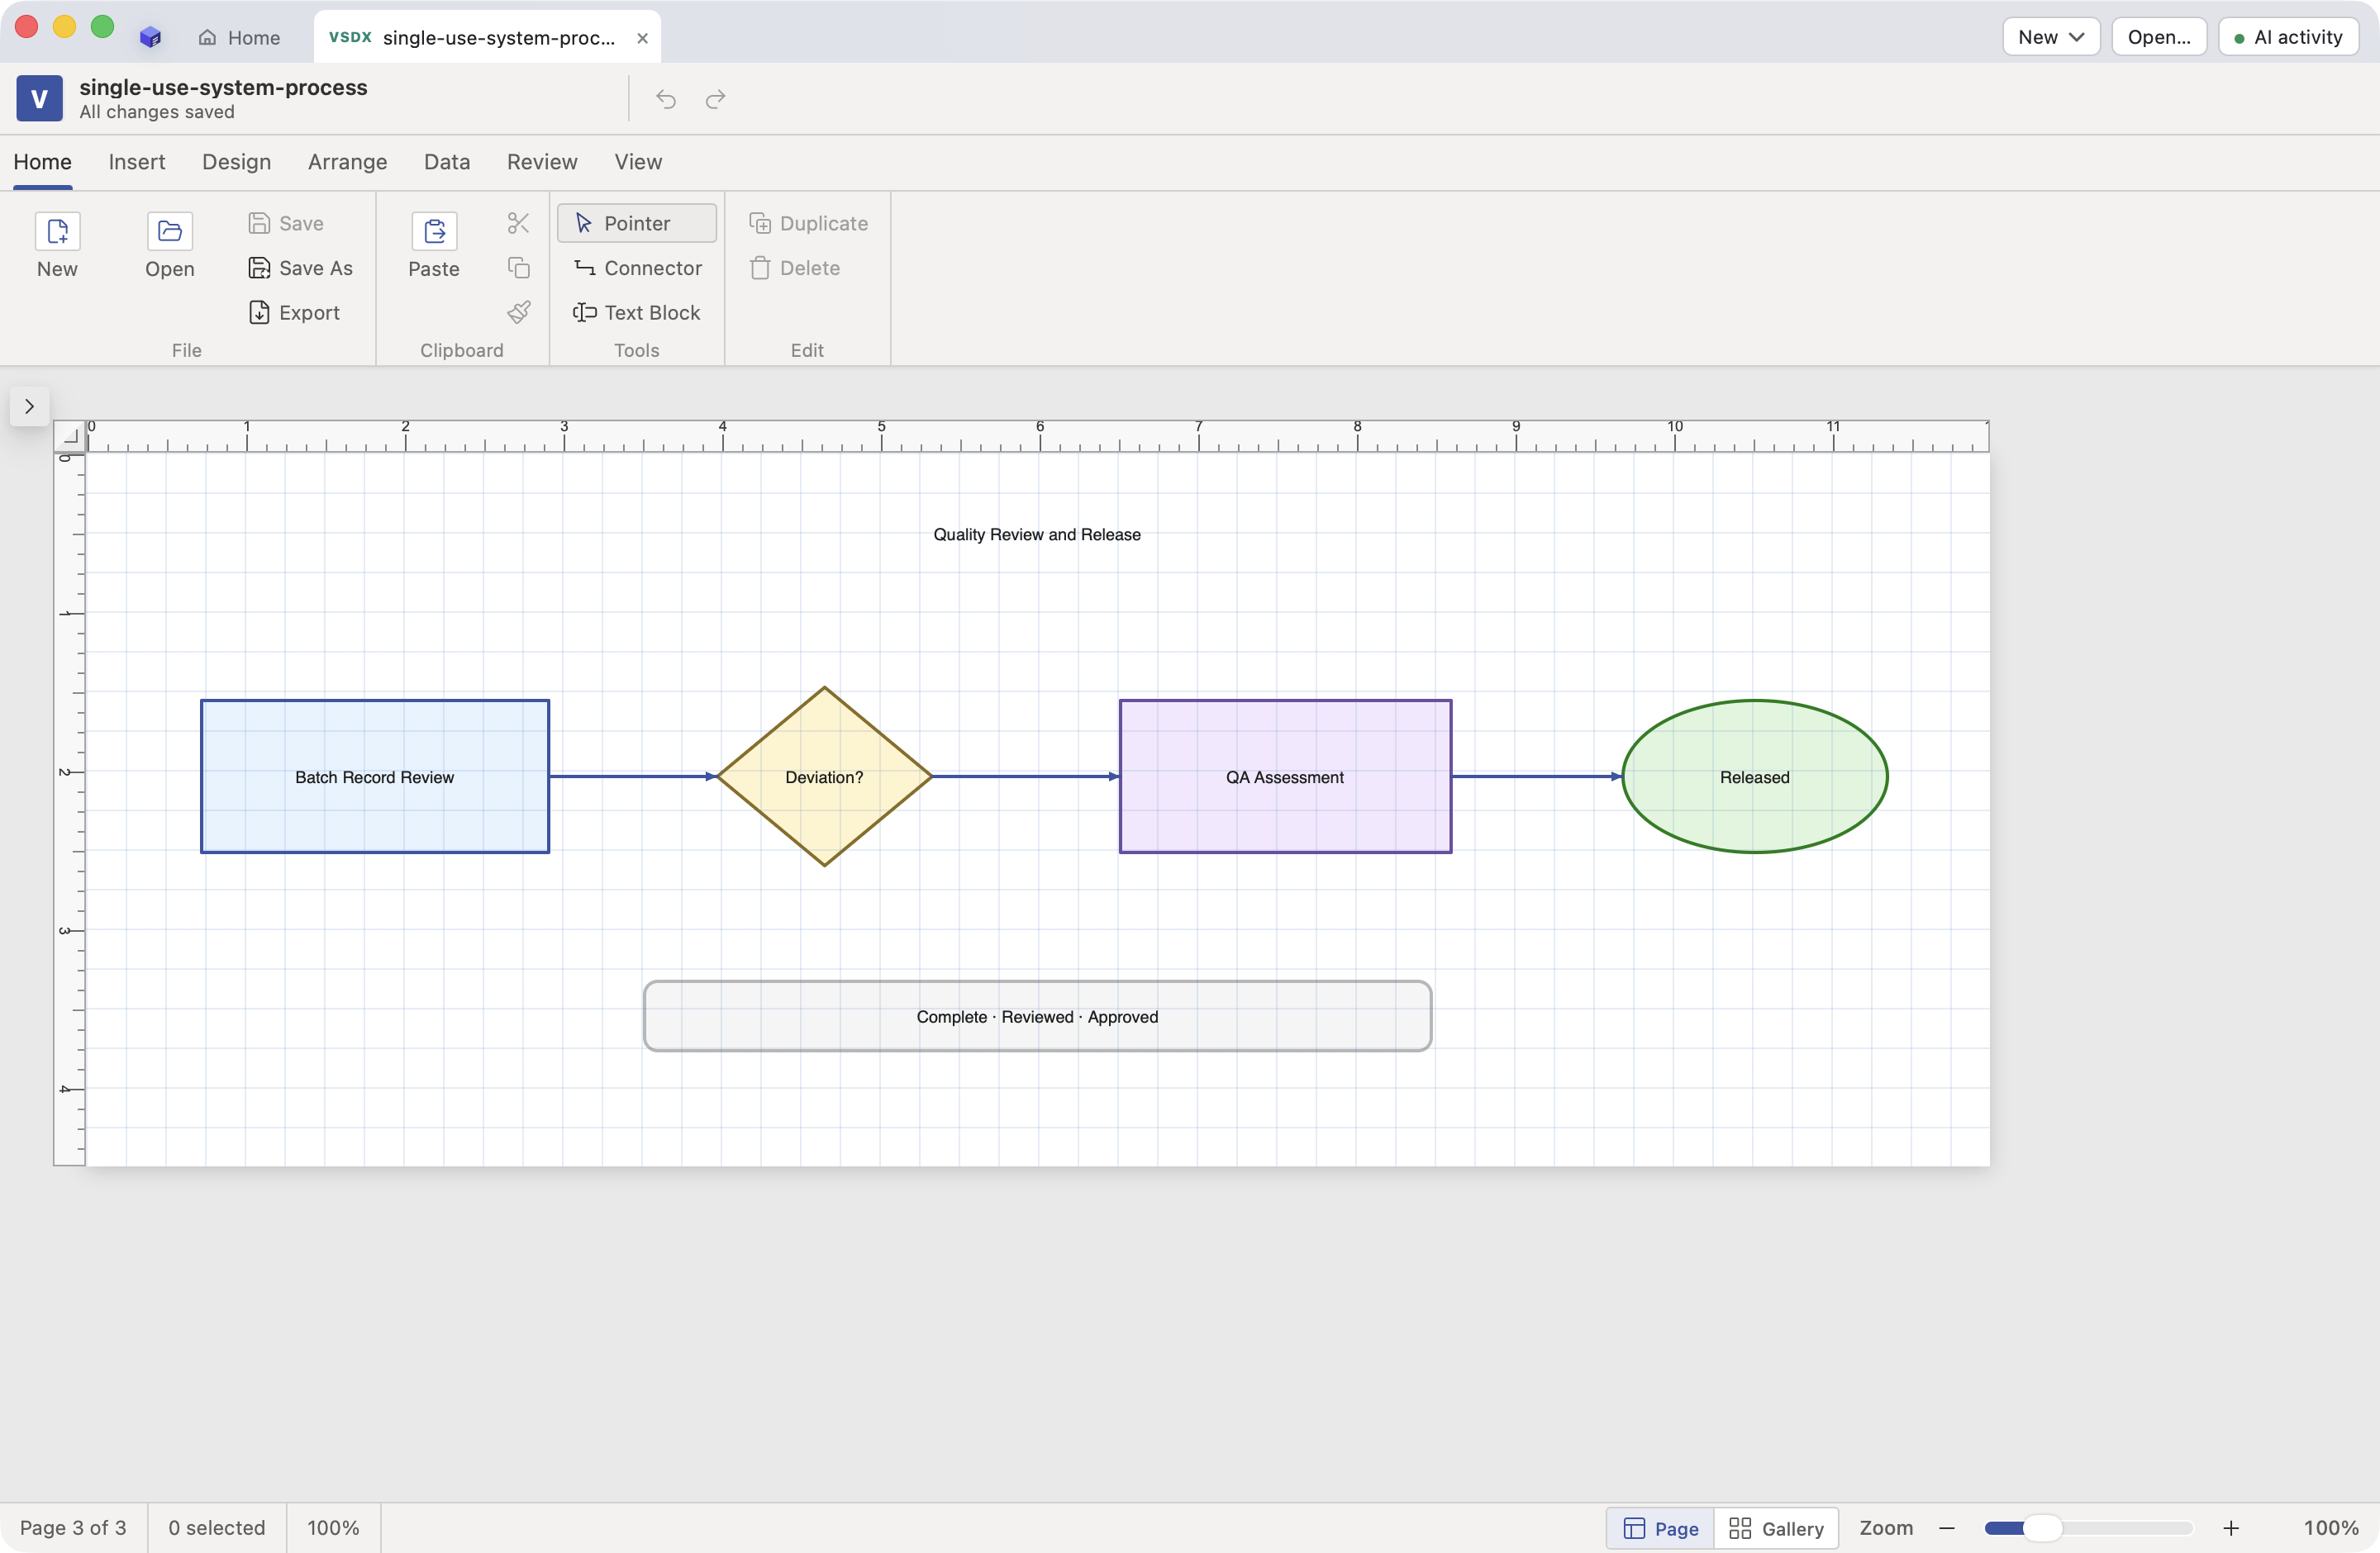Click the zoom in plus button
This screenshot has width=2380, height=1553.
pos(2230,1528)
